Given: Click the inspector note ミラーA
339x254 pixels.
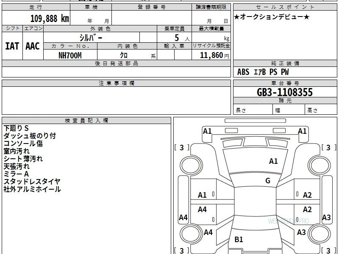Looking at the screenshot, I should (16, 174).
